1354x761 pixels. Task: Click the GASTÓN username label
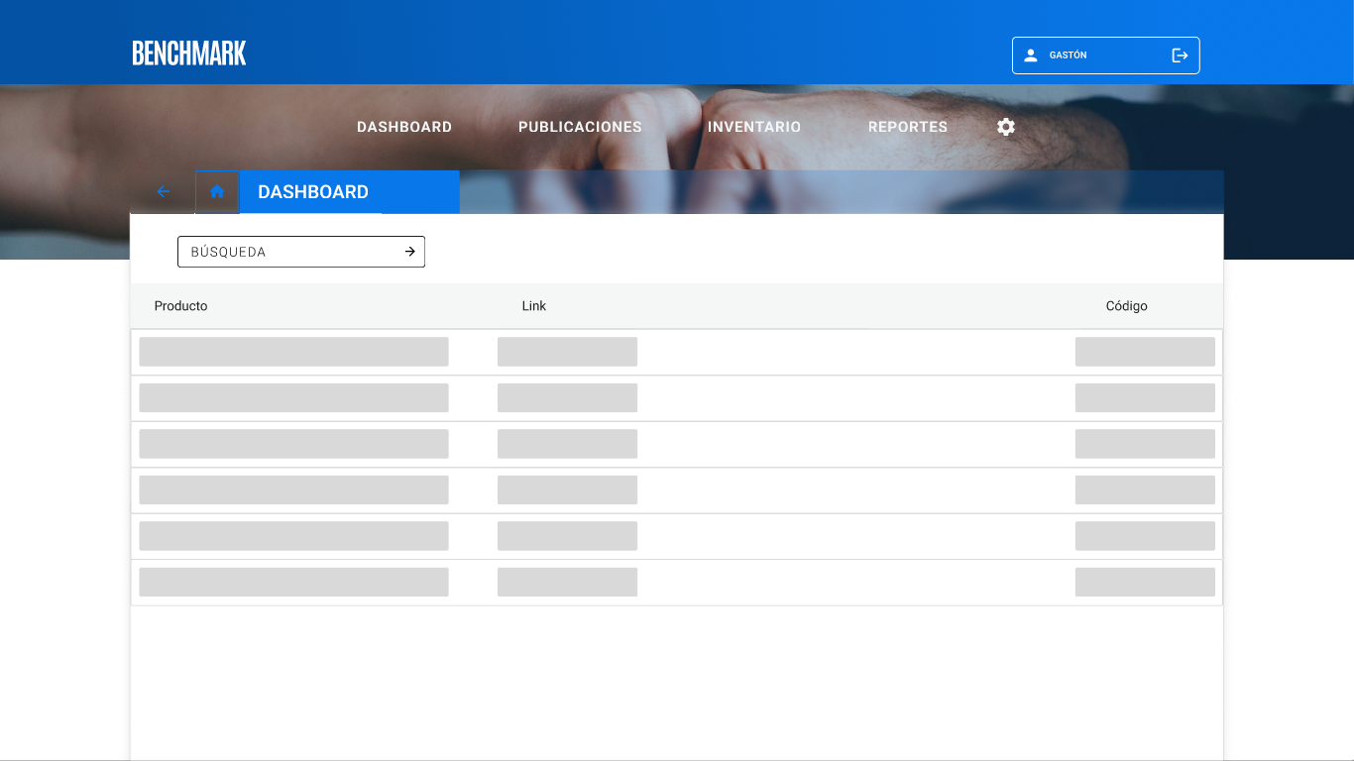coord(1069,55)
